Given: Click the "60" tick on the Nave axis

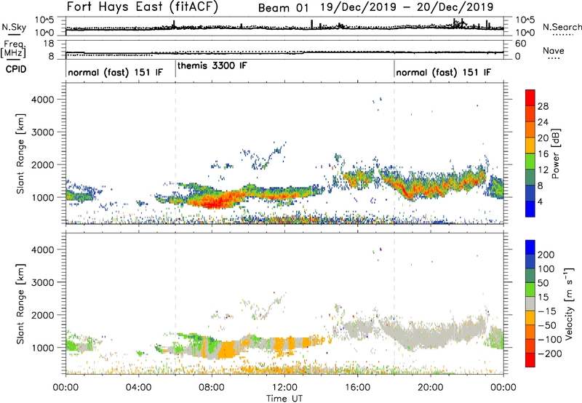Looking at the screenshot, I should [x=520, y=44].
